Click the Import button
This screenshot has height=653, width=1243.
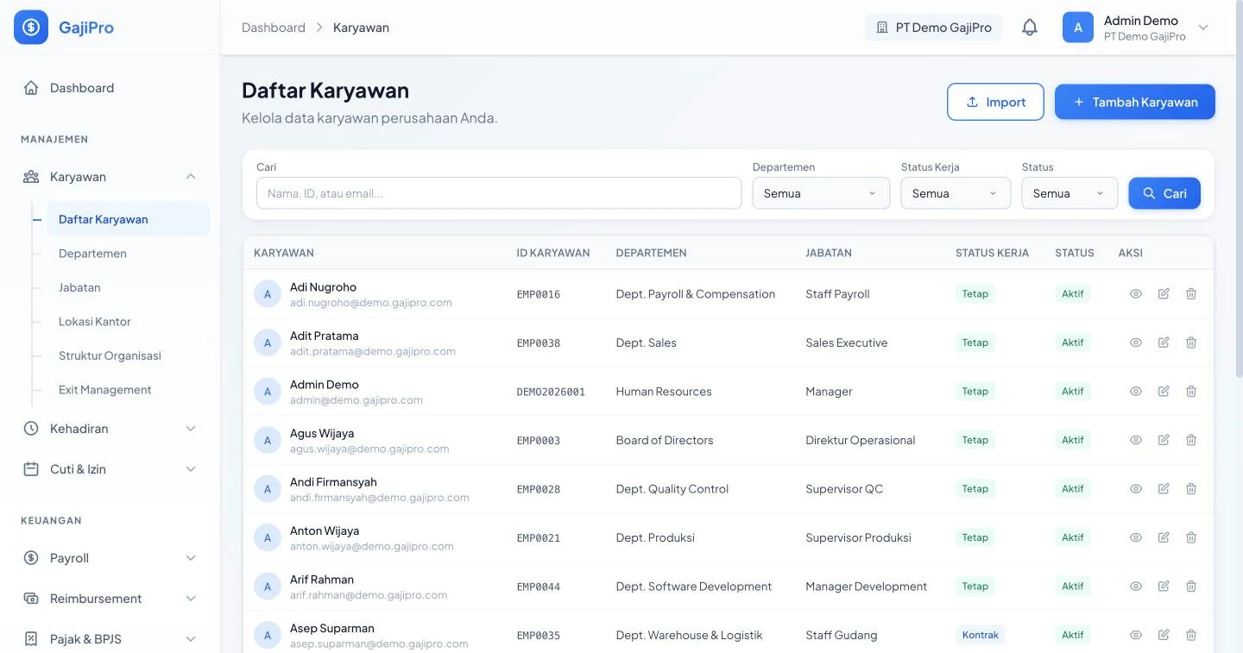click(995, 102)
